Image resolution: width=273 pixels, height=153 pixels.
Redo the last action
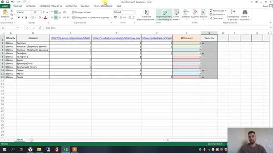pos(18,2)
